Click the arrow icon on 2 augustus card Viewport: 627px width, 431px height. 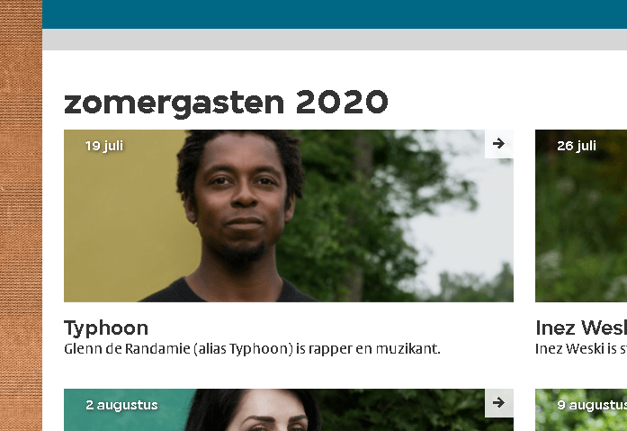pos(498,402)
